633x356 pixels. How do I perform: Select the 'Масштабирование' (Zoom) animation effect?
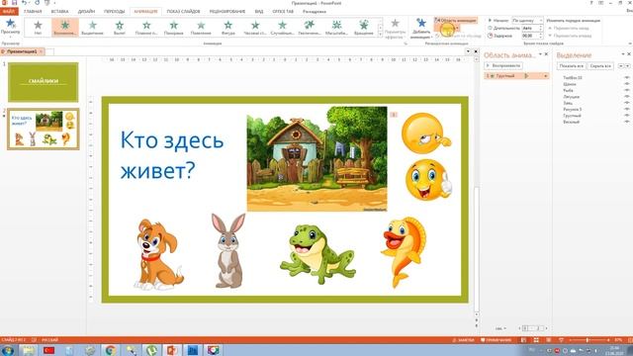[x=336, y=28]
